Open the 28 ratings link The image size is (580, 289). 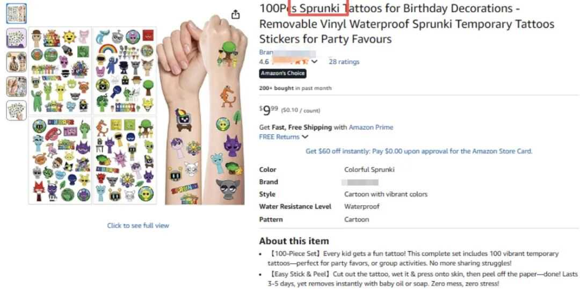[344, 62]
